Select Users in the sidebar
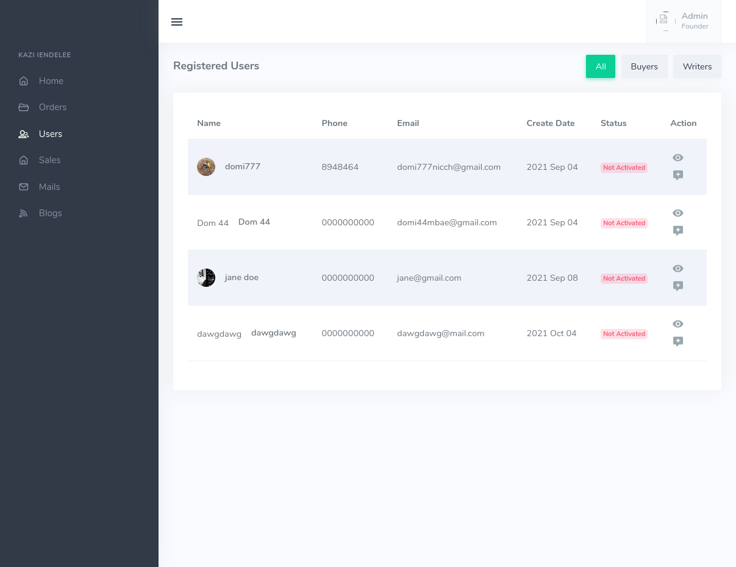The image size is (736, 567). (50, 134)
